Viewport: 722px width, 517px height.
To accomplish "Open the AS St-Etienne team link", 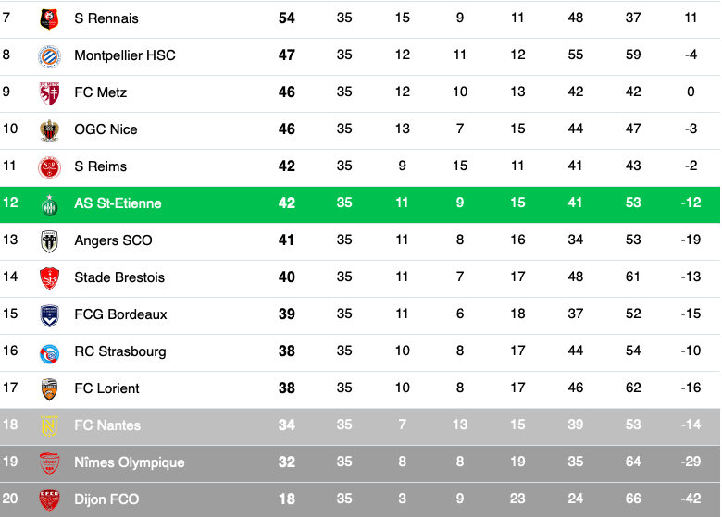I will tap(118, 203).
